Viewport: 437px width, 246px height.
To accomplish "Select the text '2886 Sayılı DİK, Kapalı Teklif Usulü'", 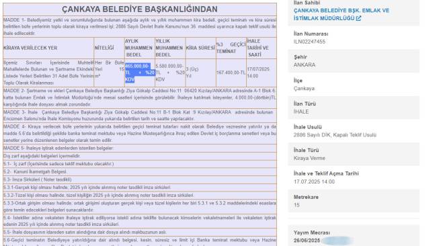I will [x=335, y=135].
